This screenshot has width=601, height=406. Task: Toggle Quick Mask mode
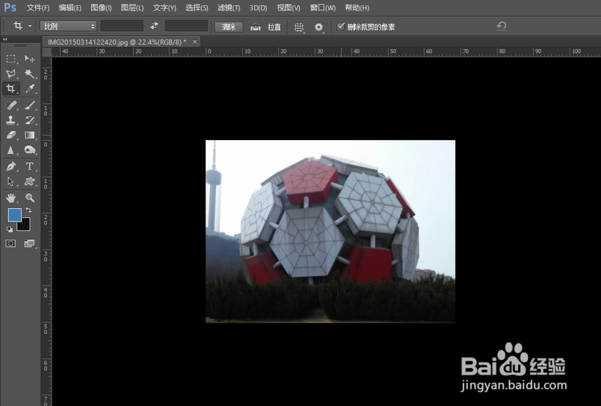click(11, 243)
